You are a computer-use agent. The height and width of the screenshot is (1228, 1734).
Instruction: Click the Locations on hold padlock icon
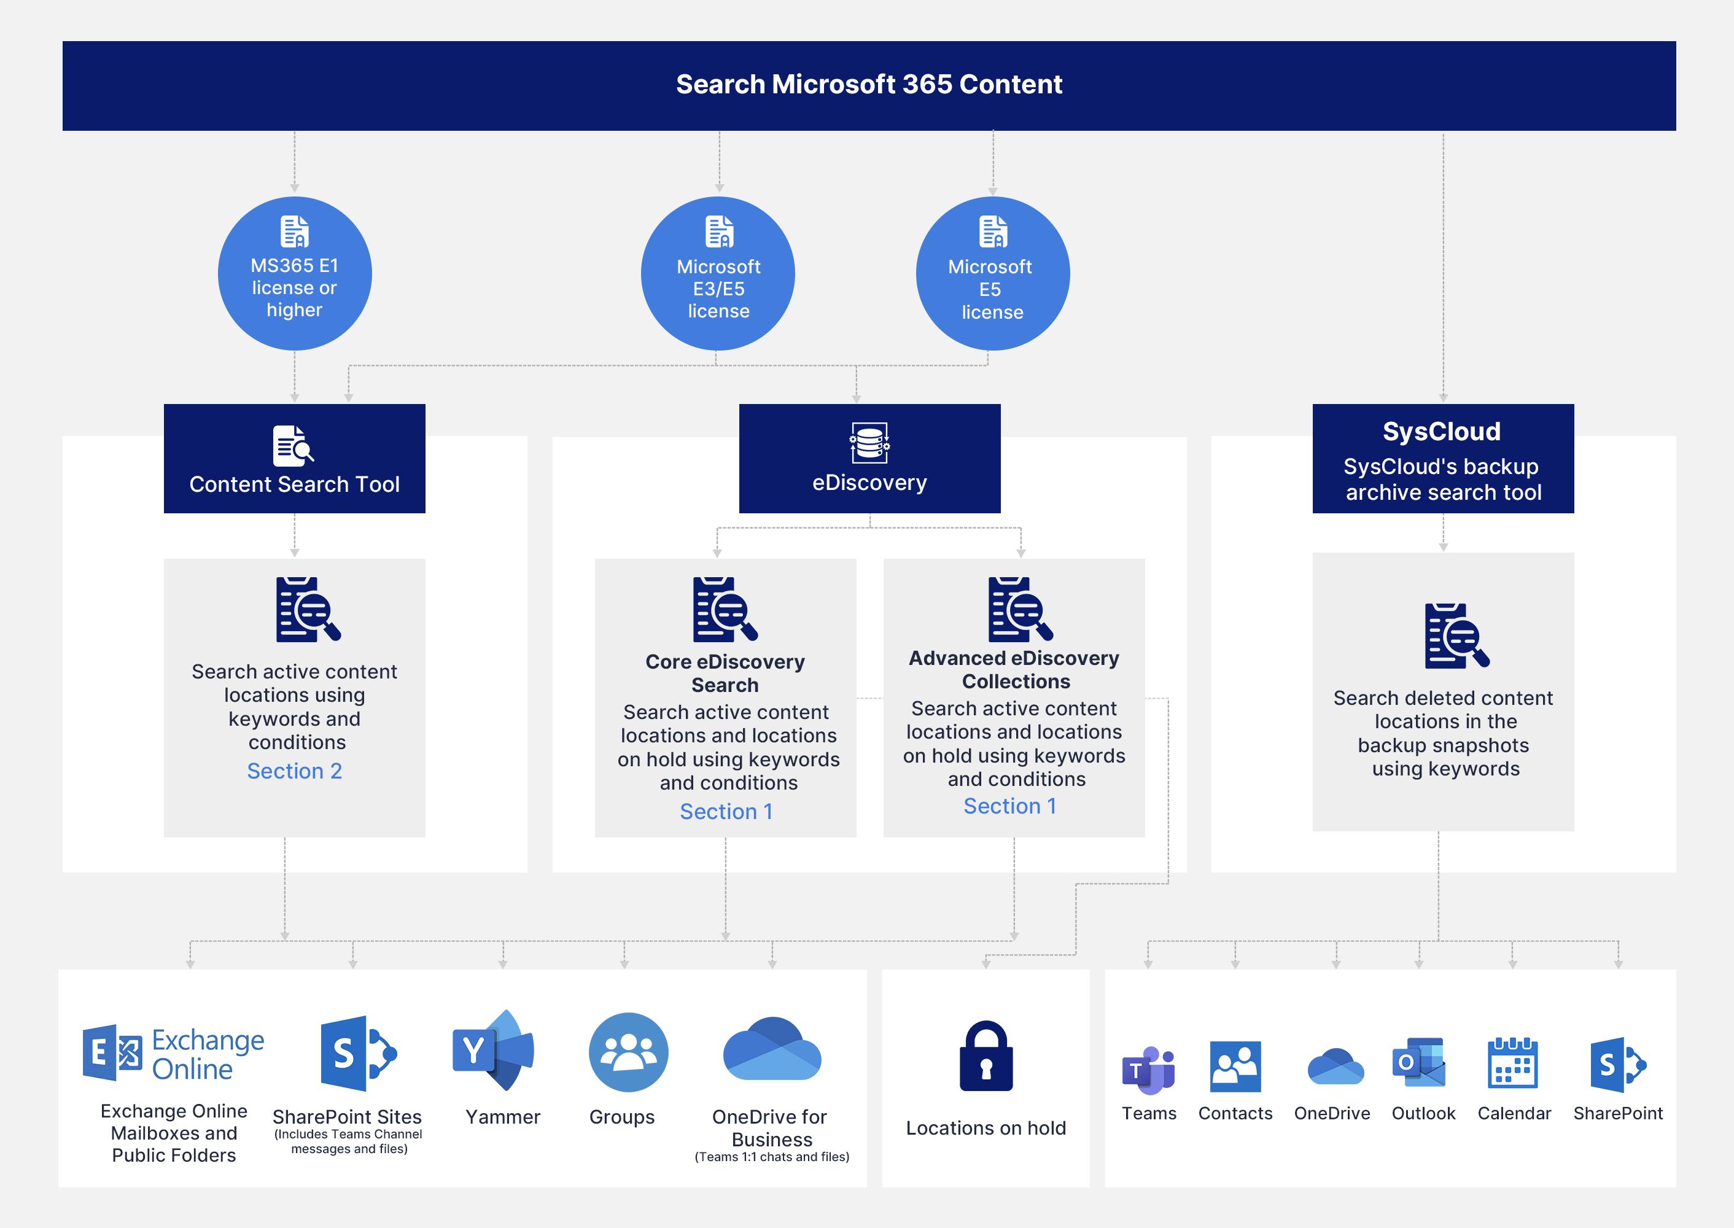(x=986, y=1056)
